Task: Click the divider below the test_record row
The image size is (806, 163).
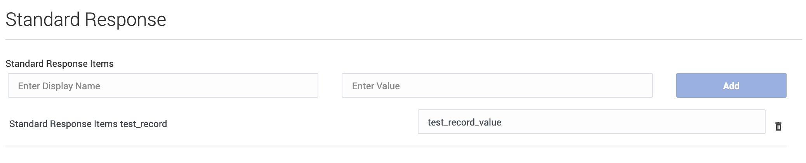Action: tap(396, 146)
